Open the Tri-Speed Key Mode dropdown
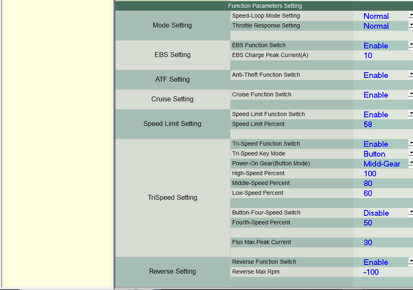Viewport: 413px width, 290px height. [x=411, y=154]
